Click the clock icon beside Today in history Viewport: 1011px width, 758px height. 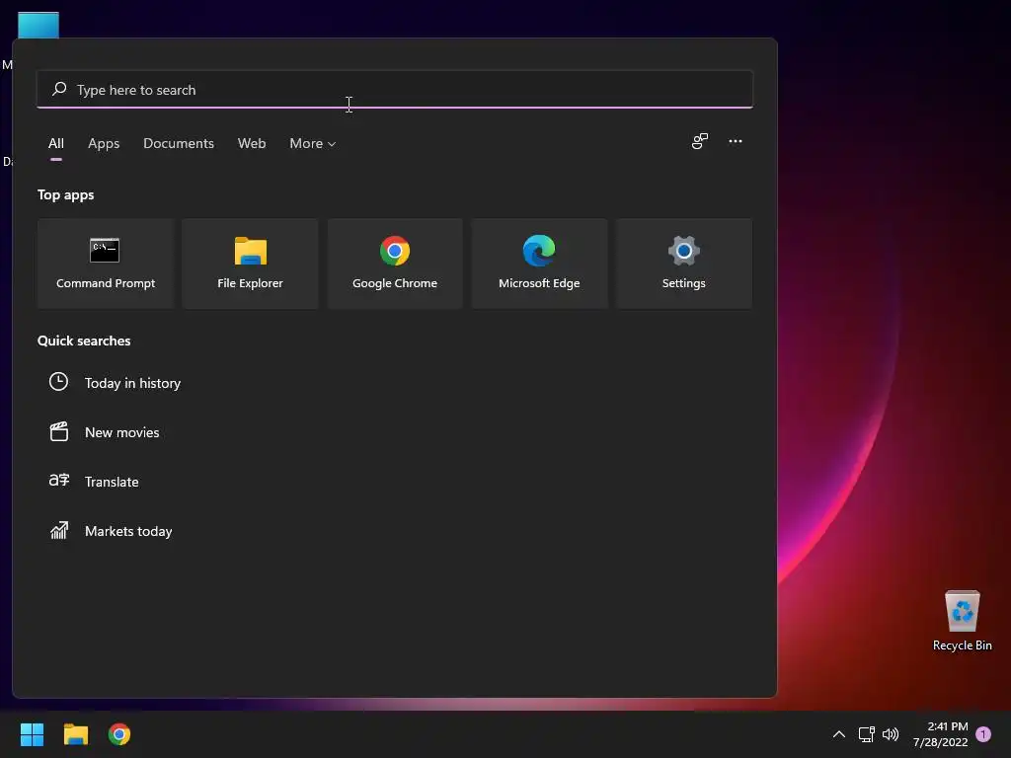pos(58,382)
